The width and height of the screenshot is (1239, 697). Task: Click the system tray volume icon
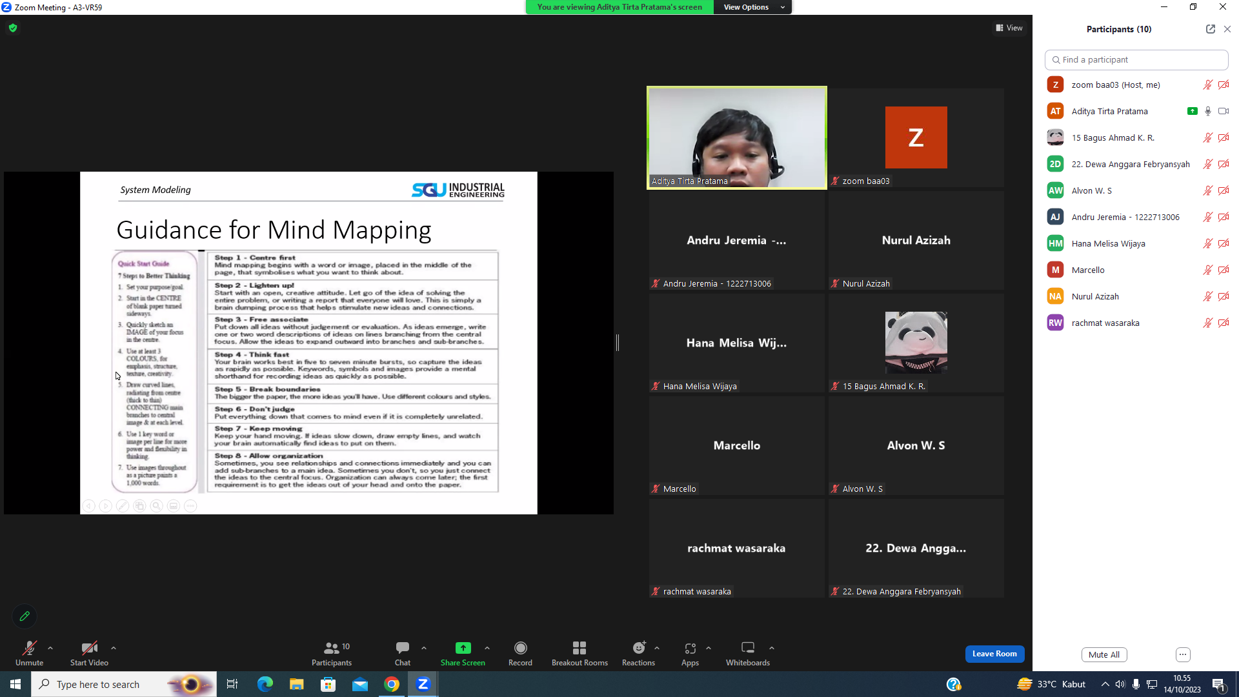point(1120,684)
